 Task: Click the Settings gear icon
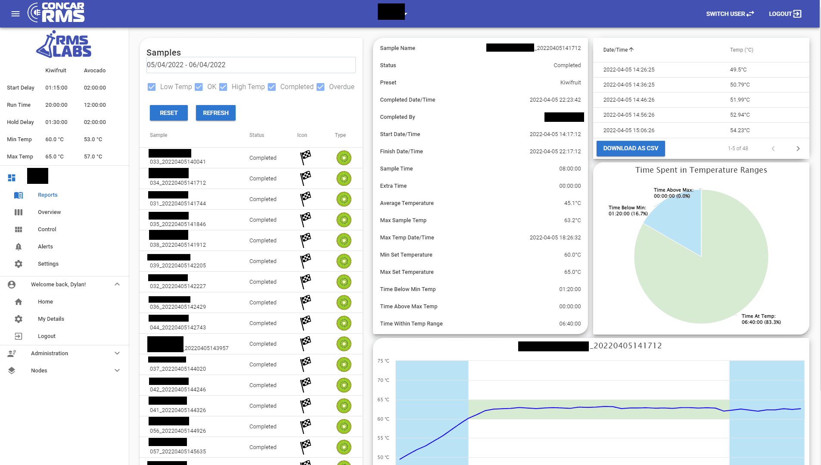coord(19,264)
